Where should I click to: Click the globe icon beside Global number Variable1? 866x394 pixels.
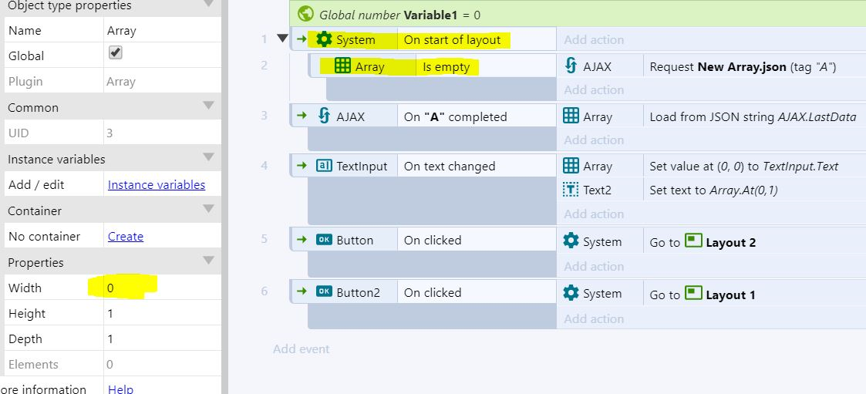[x=305, y=14]
